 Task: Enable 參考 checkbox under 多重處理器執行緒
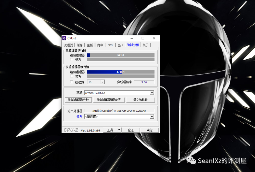71,76
